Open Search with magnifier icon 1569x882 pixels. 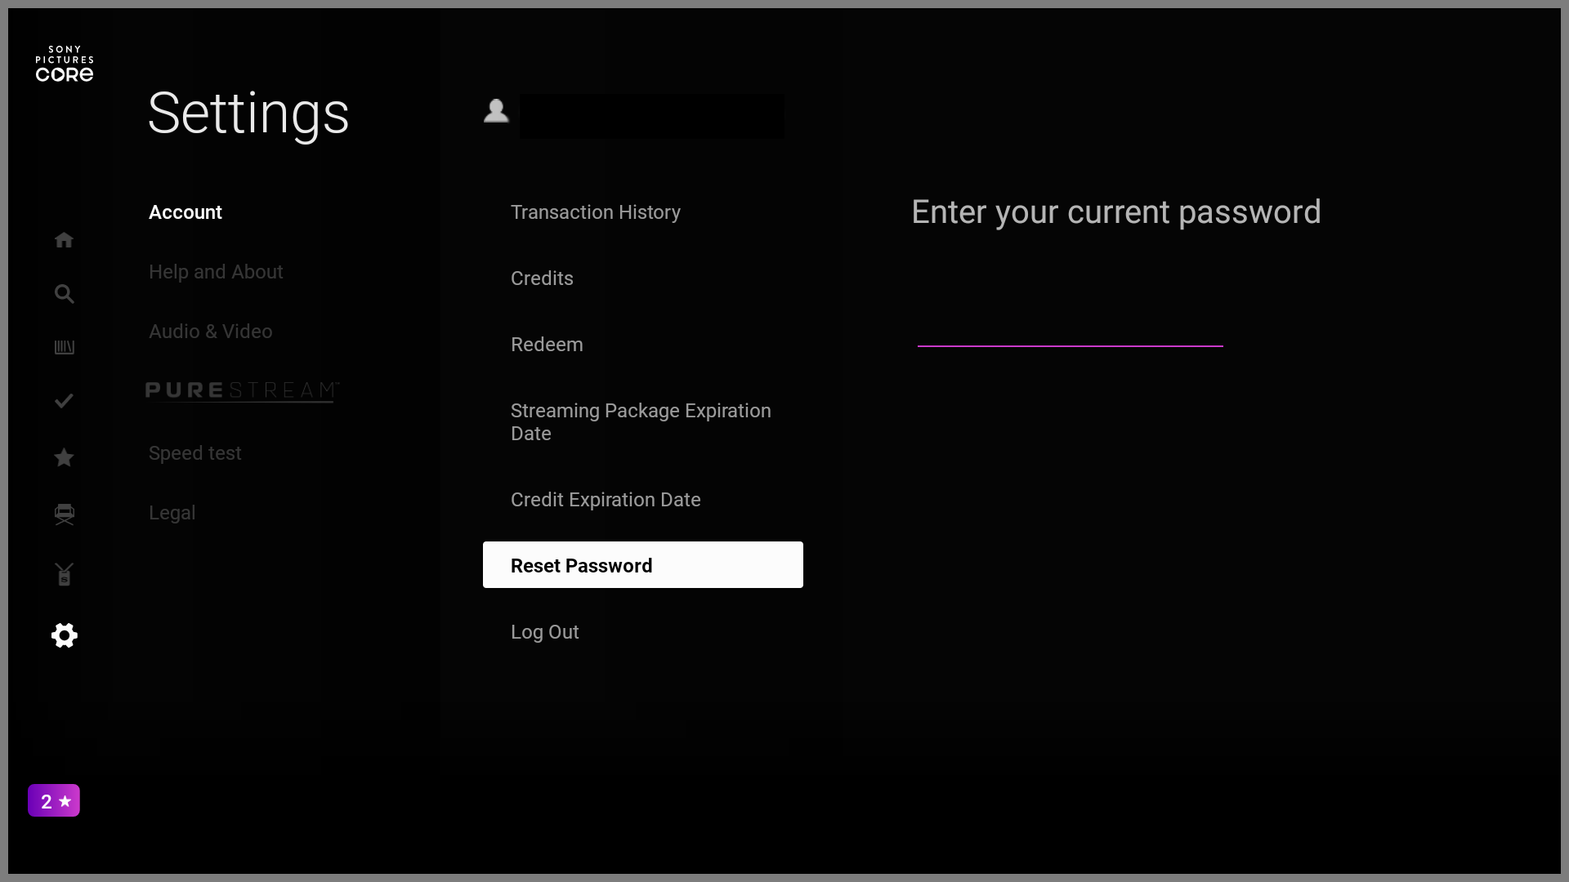pyautogui.click(x=64, y=294)
